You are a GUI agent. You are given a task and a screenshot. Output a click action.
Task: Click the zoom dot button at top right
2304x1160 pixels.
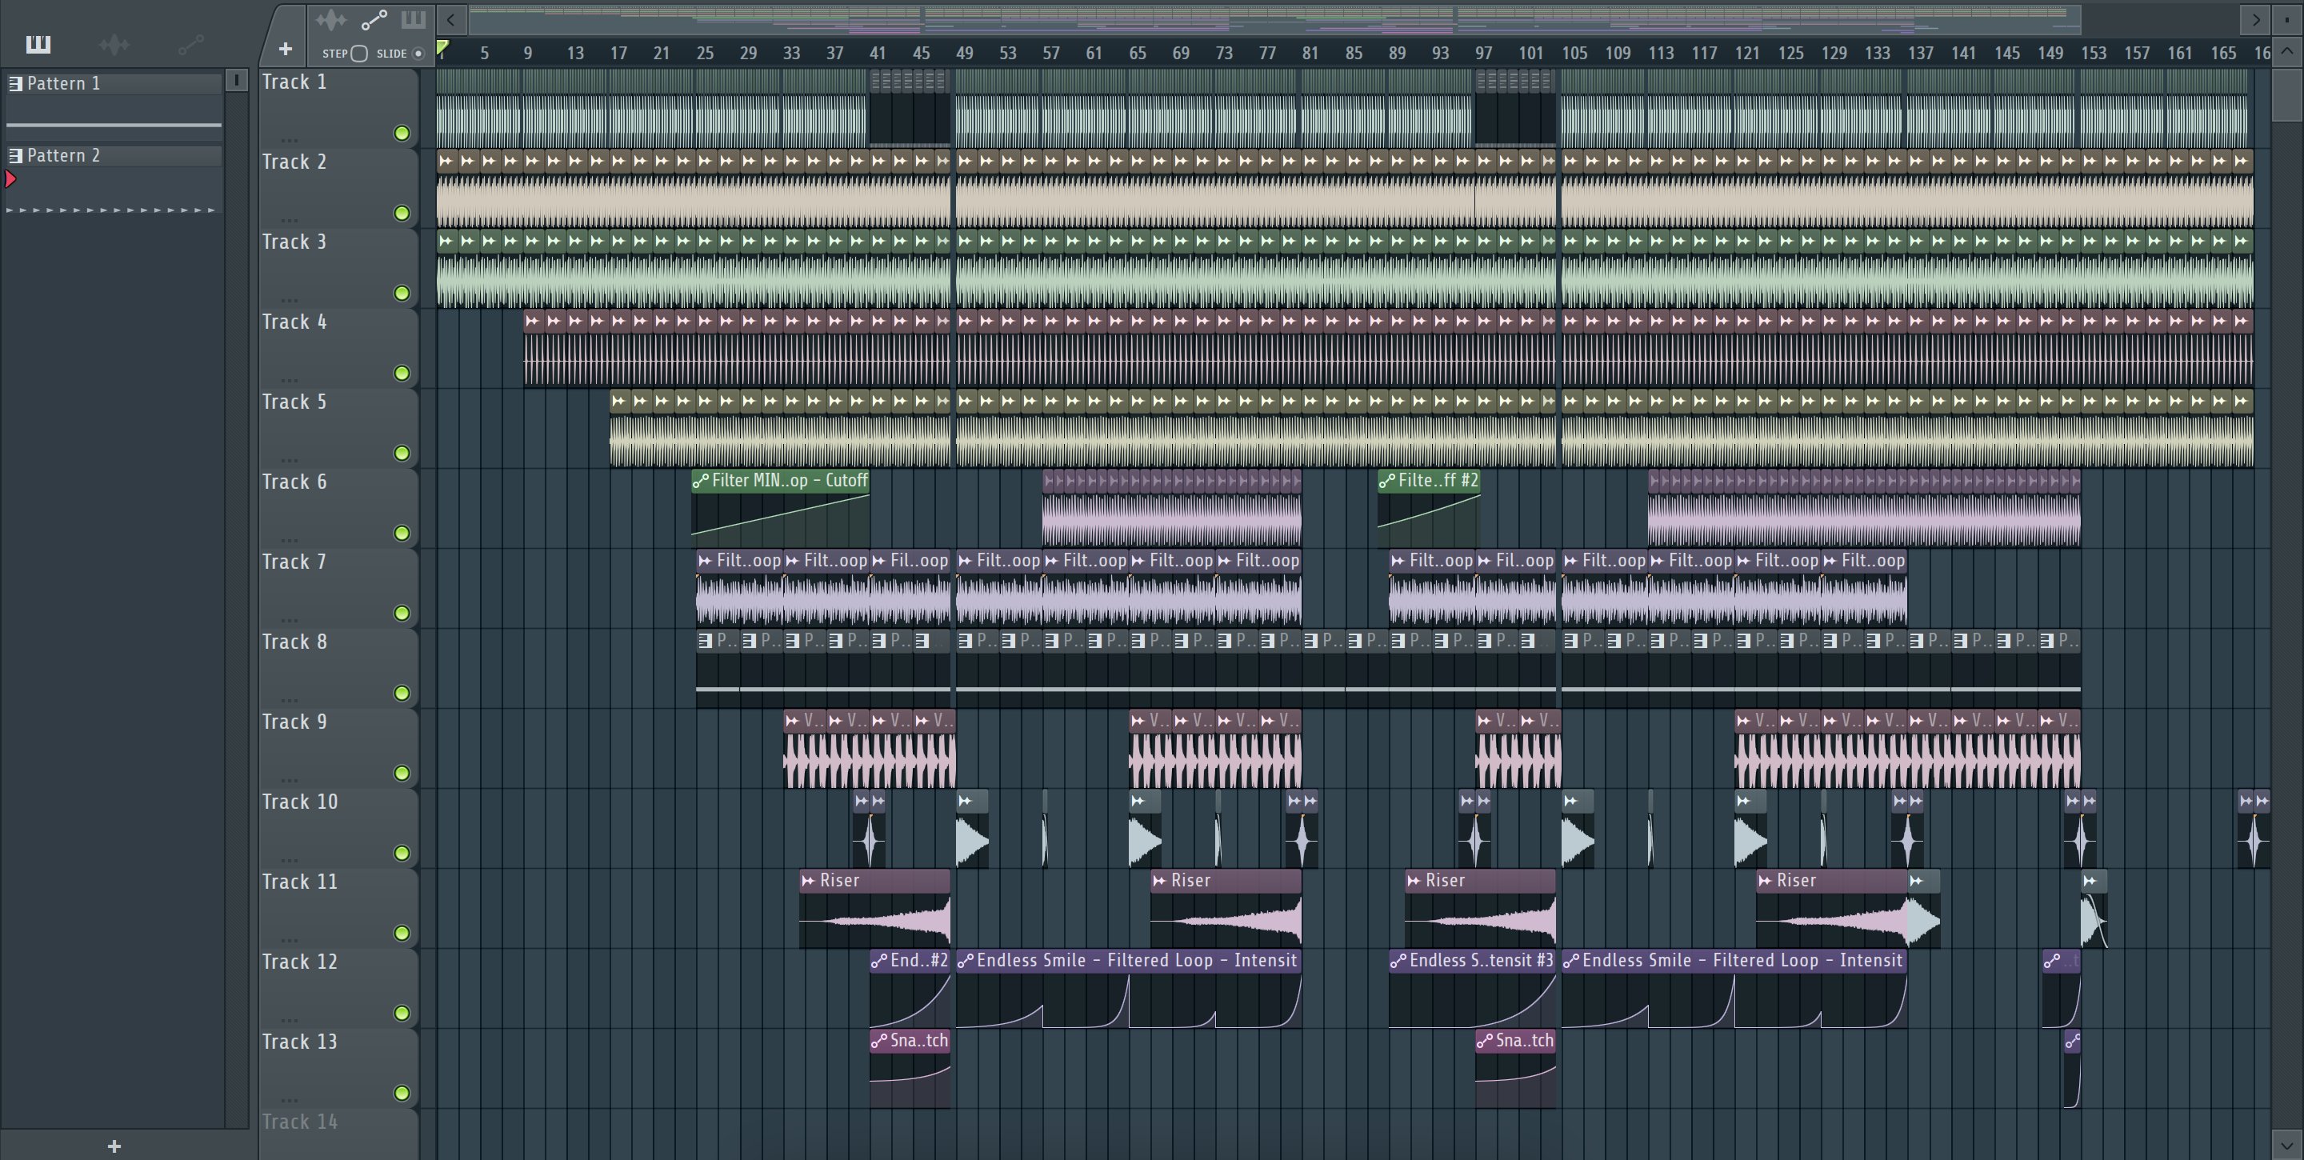pyautogui.click(x=2288, y=18)
